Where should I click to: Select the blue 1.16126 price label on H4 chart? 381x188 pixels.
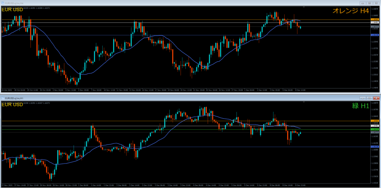(374, 35)
